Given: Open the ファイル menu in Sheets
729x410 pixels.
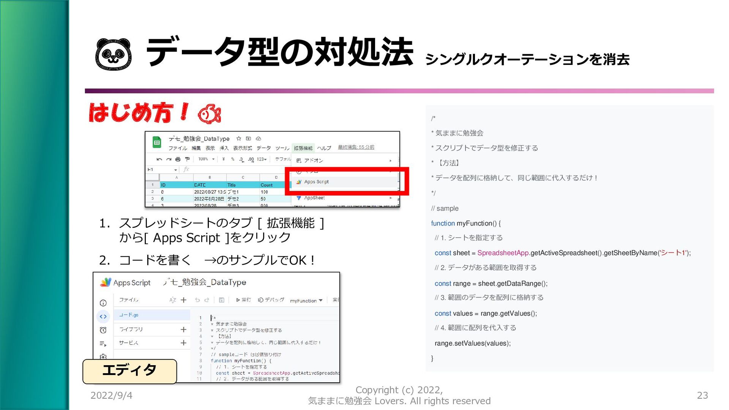Looking at the screenshot, I should pyautogui.click(x=178, y=148).
